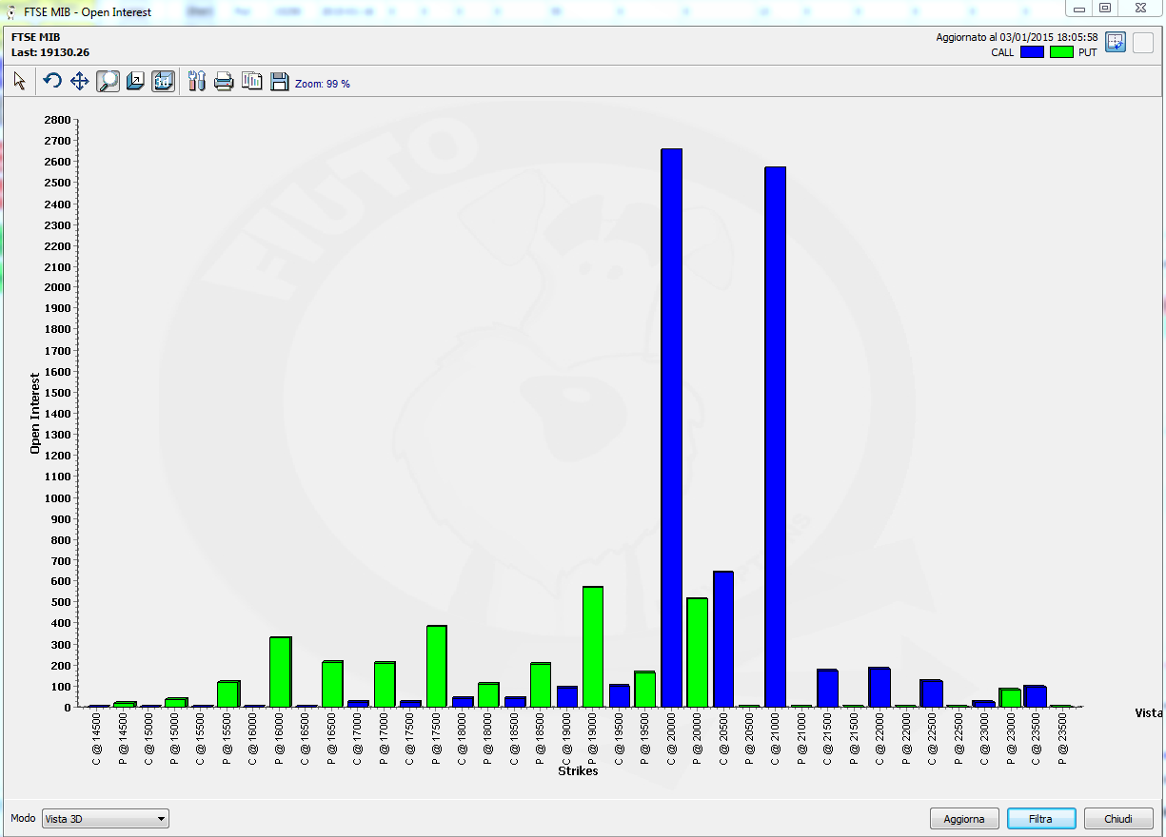Open chart settings wrench tools icon
The height and width of the screenshot is (837, 1166).
[197, 81]
